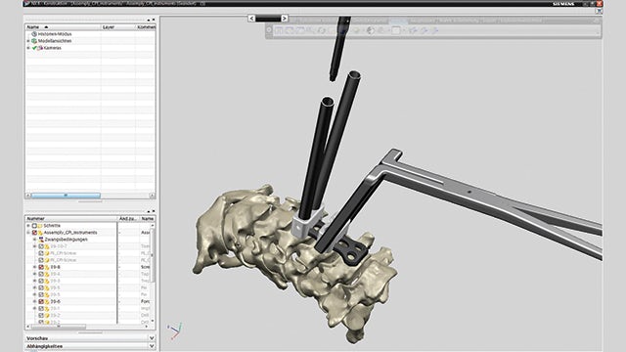Expand the Kameras node

click(28, 48)
